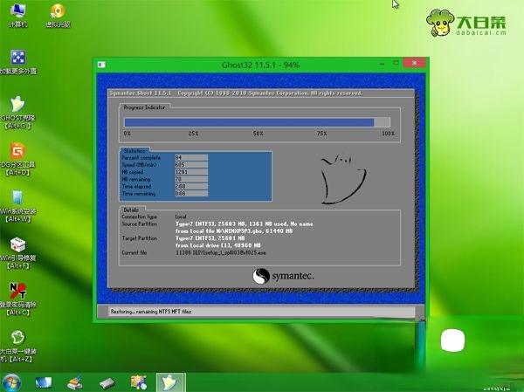Open the Computer desktop icon
Image resolution: width=524 pixels, height=392 pixels.
[x=17, y=12]
